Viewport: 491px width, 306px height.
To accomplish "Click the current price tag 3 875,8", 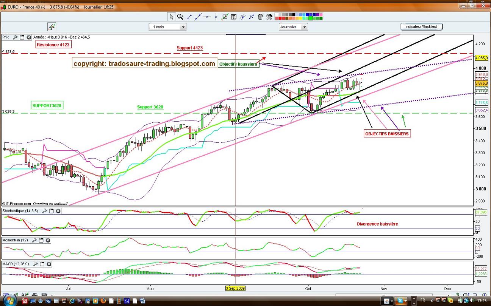I will click(x=481, y=83).
